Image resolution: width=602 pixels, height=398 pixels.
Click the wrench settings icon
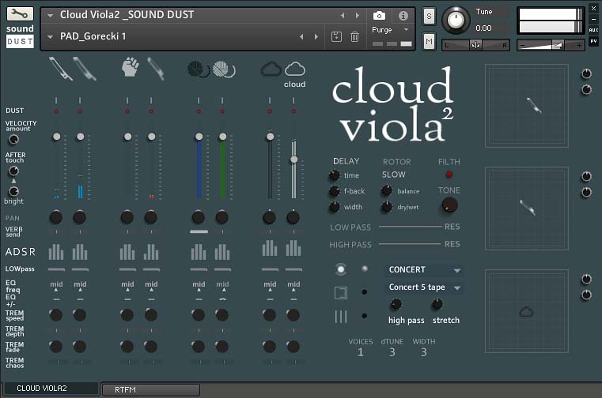[20, 15]
